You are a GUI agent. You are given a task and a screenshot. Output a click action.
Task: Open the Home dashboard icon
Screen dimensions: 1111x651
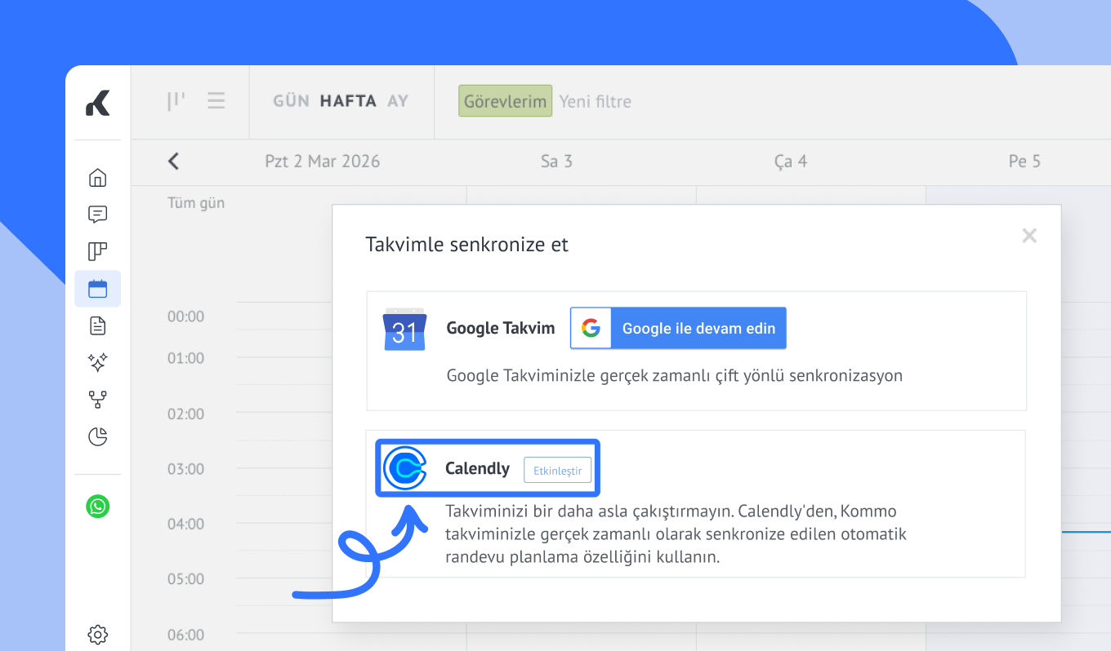click(97, 177)
